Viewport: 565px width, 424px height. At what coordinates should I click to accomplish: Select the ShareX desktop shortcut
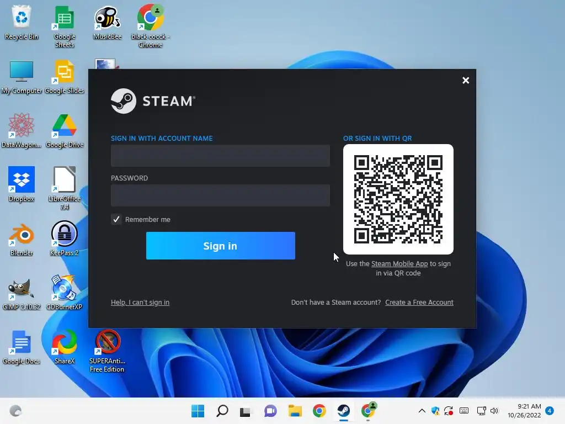coord(65,347)
